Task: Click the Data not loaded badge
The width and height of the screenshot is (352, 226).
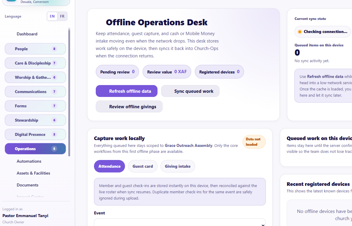Action: point(254,142)
